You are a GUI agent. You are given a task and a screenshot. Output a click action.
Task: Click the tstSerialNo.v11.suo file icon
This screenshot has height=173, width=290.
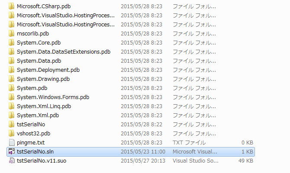point(11,161)
